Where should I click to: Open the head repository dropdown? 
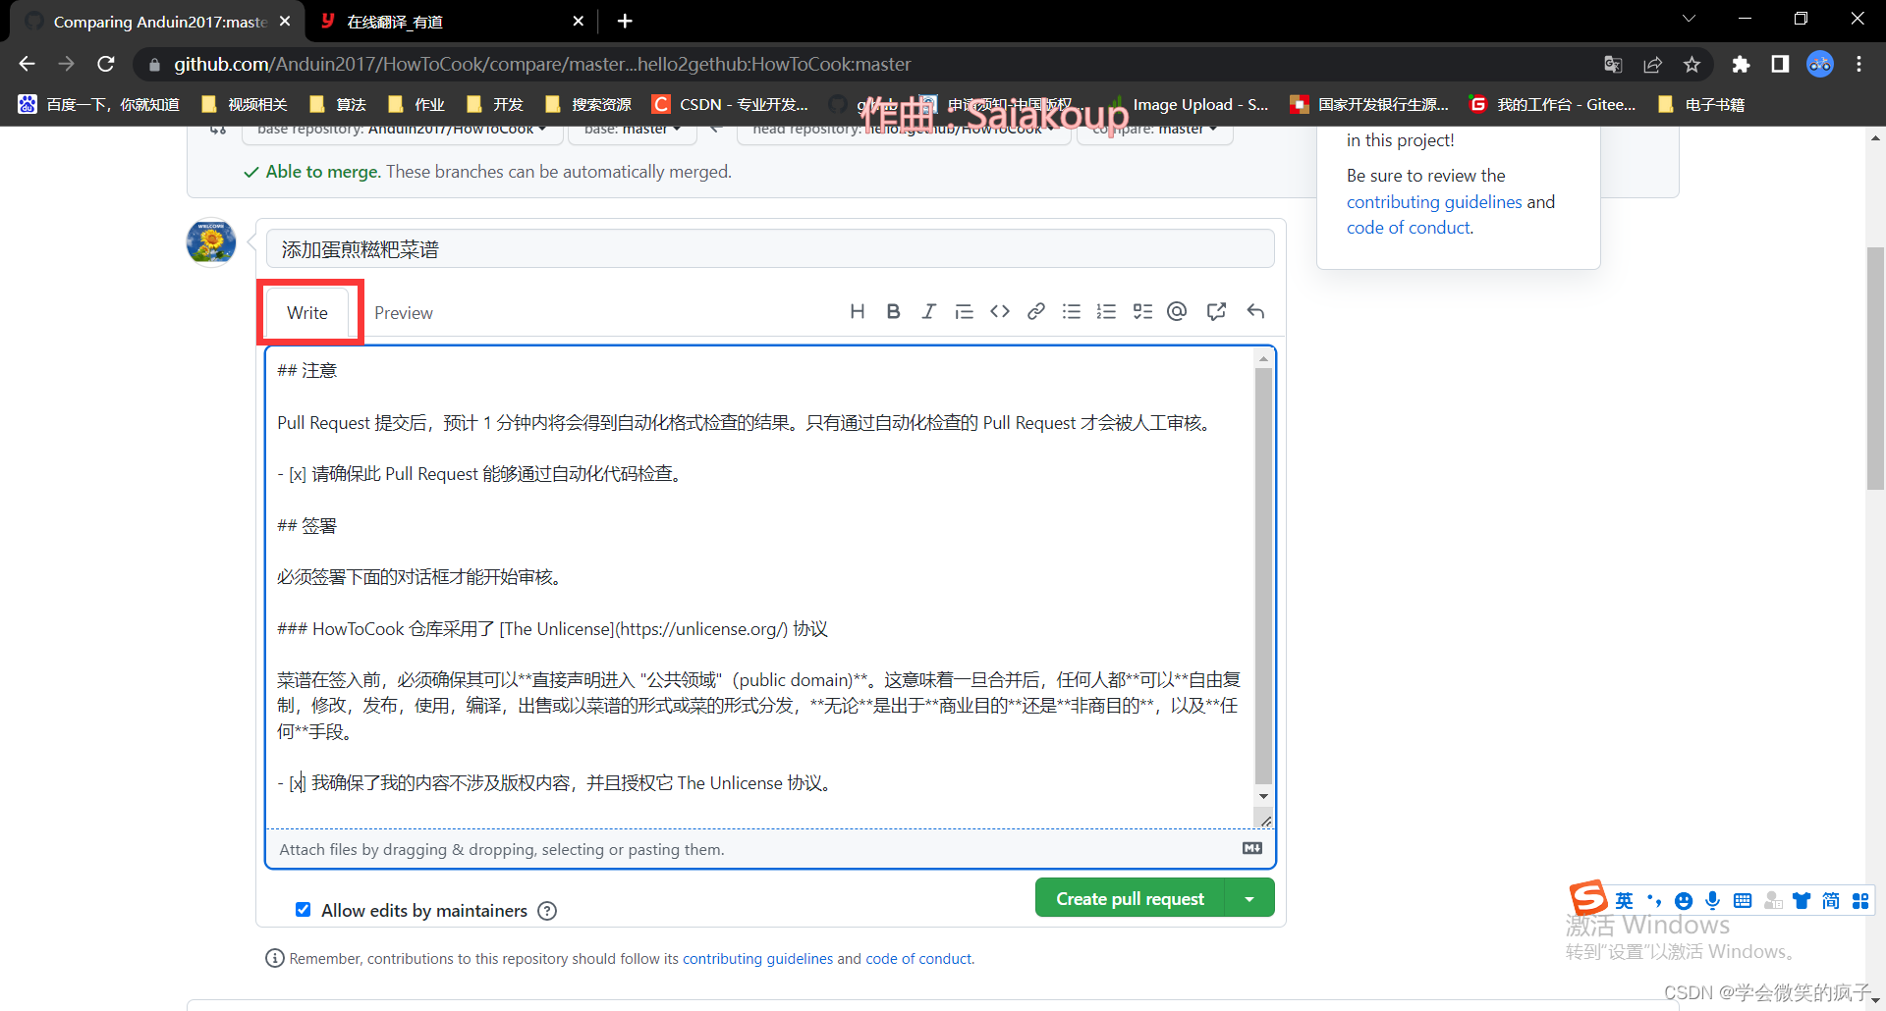pos(904,133)
